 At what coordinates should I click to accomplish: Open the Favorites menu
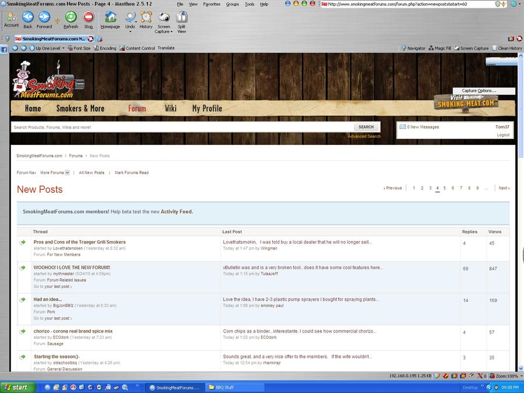211,4
